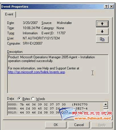Click the OK button
Screen dimensions: 116x130
pyautogui.click(x=56, y=125)
